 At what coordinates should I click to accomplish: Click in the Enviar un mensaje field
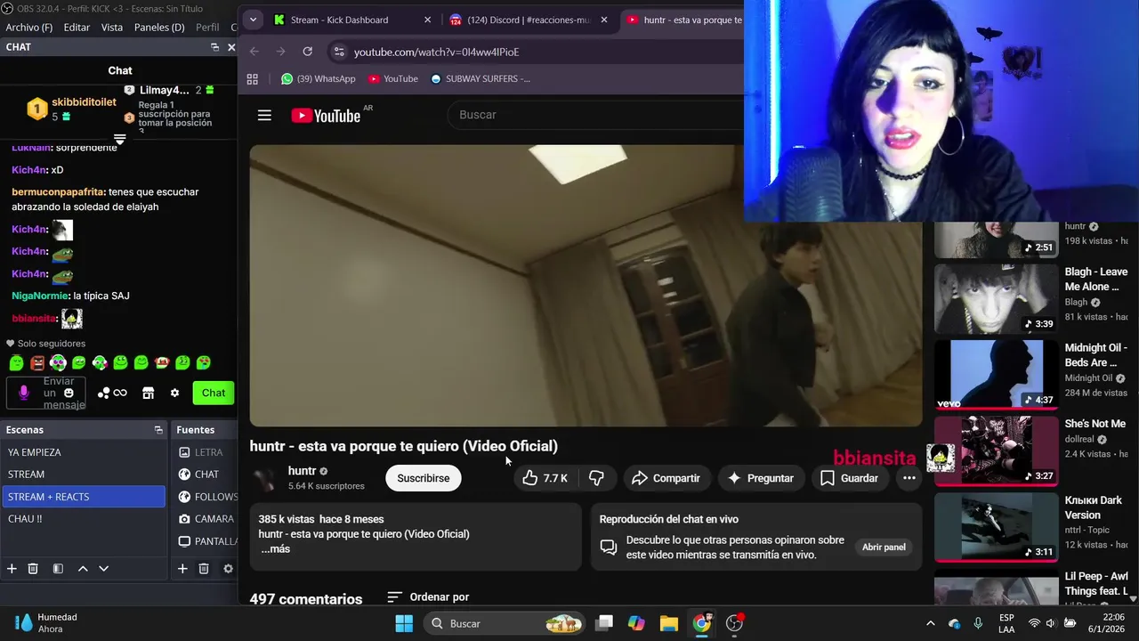(46, 393)
